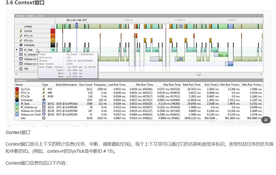
Task: Click Webserver Child row with stack 0x1fff3190
Action: (x=139, y=114)
